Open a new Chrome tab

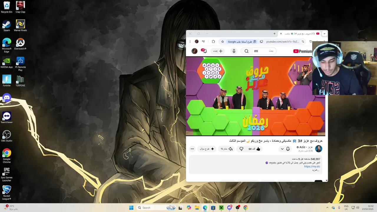[x=275, y=34]
